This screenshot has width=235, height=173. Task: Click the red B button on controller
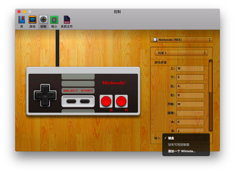pos(106,101)
